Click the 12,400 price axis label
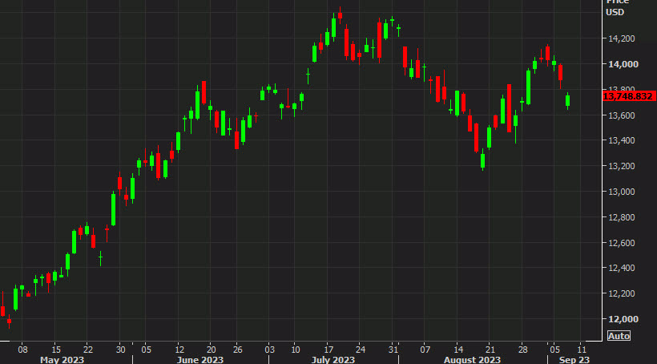657x364 pixels. [x=622, y=268]
